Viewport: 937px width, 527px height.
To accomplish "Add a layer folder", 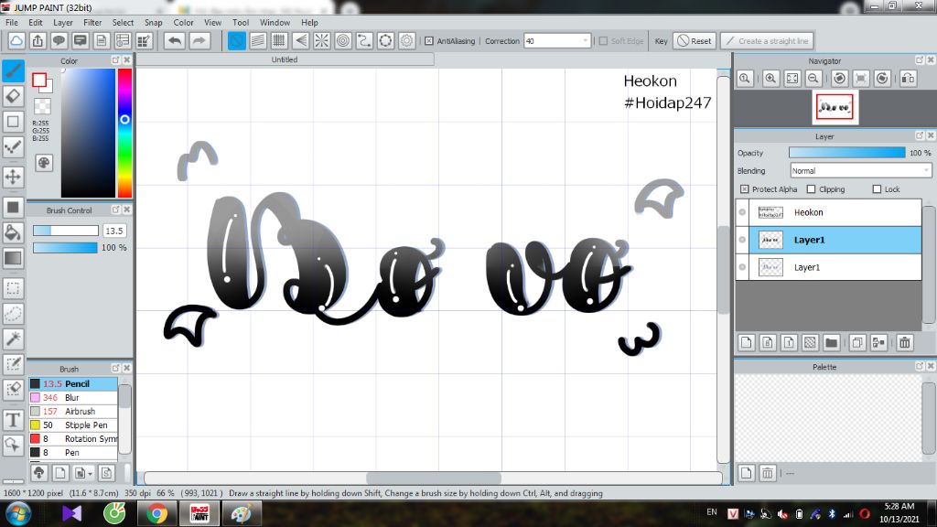I will pyautogui.click(x=831, y=342).
